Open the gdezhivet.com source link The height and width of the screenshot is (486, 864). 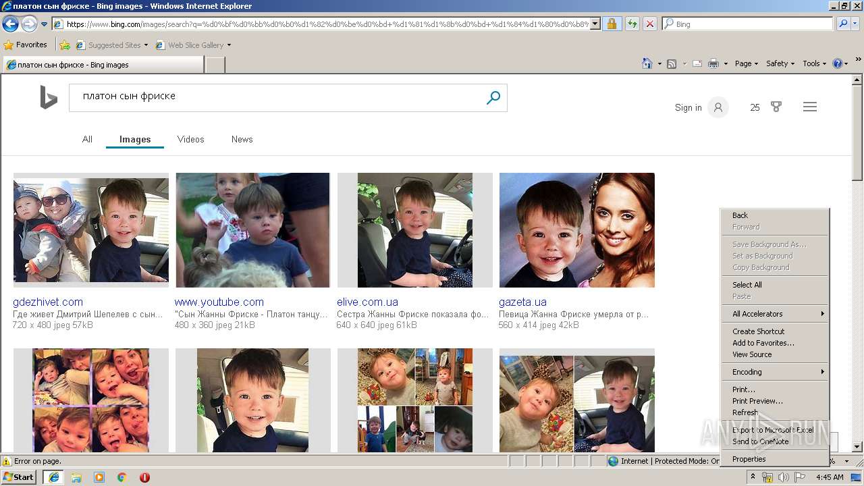click(x=47, y=302)
